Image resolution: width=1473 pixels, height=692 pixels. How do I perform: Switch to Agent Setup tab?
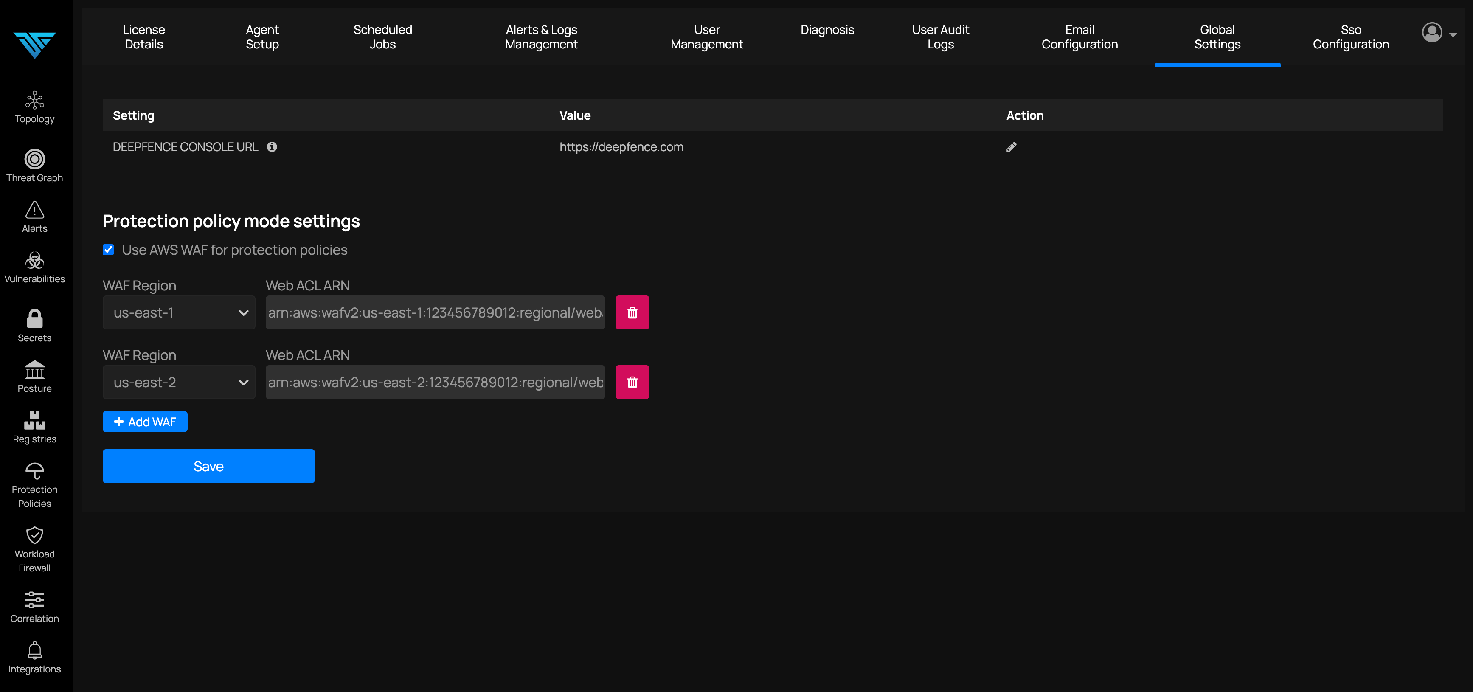262,37
